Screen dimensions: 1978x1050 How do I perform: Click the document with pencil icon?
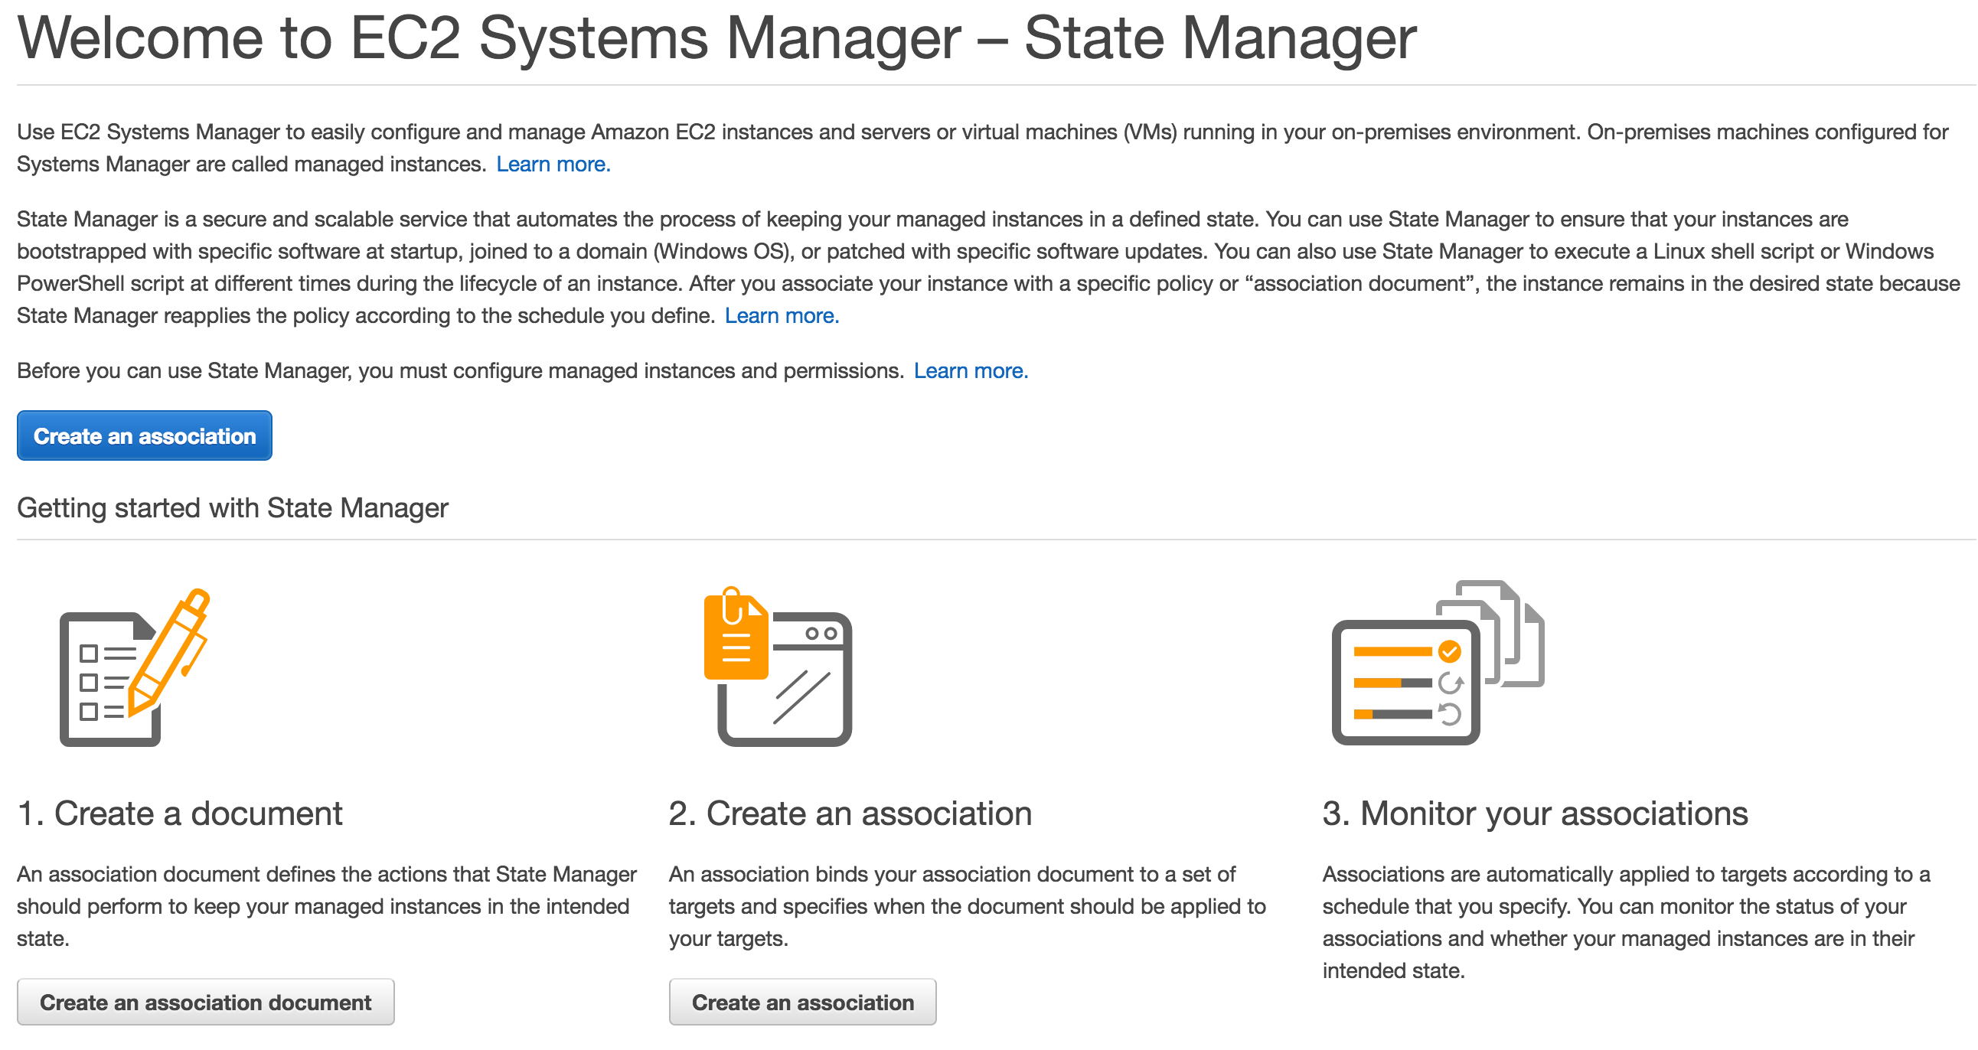click(x=134, y=668)
